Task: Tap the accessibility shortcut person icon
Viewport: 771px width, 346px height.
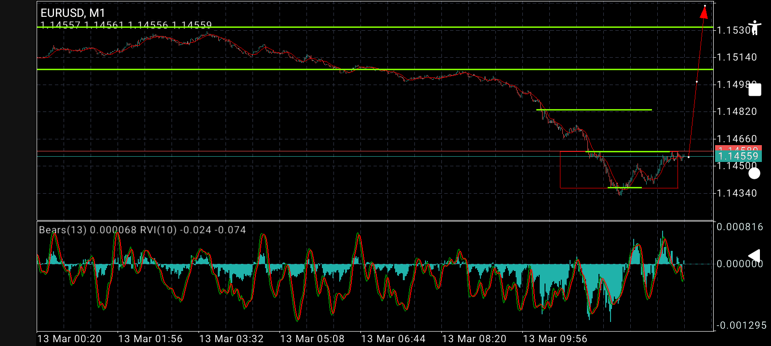Action: [755, 28]
